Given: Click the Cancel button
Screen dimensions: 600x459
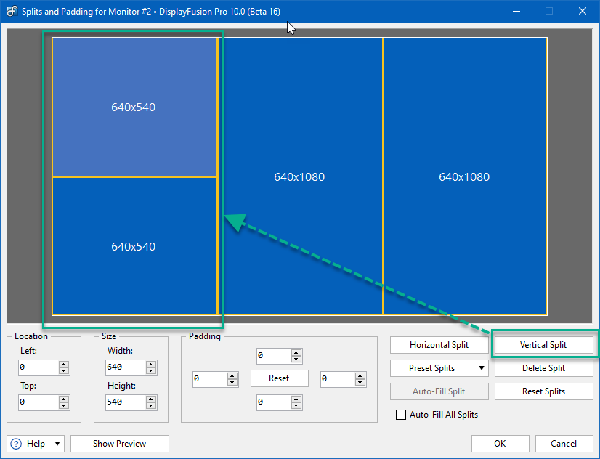Looking at the screenshot, I should 564,444.
